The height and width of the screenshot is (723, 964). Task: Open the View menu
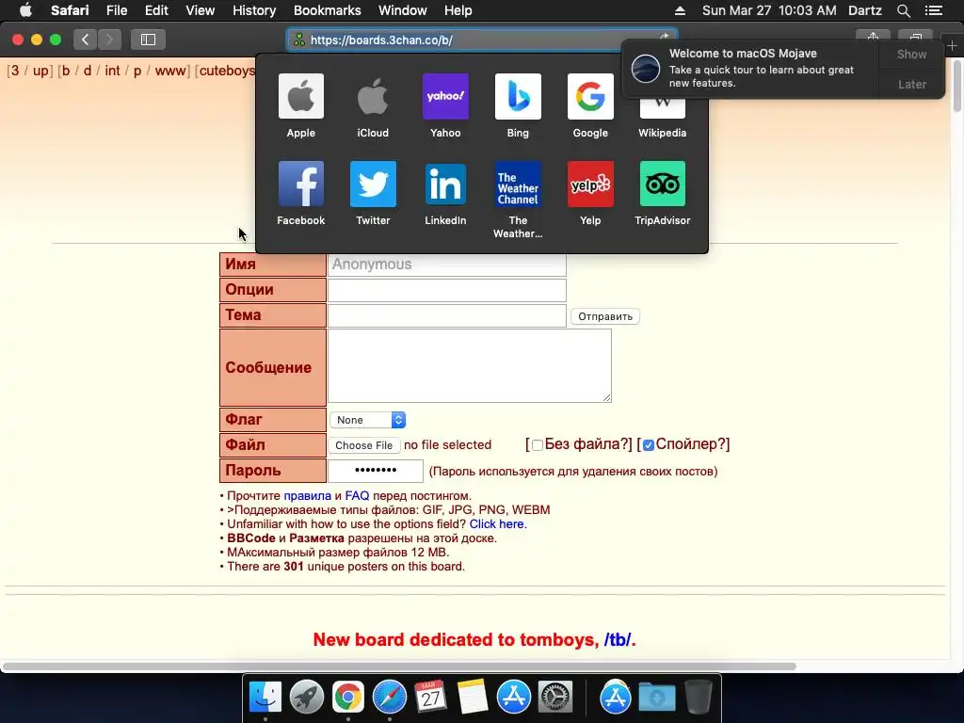200,10
